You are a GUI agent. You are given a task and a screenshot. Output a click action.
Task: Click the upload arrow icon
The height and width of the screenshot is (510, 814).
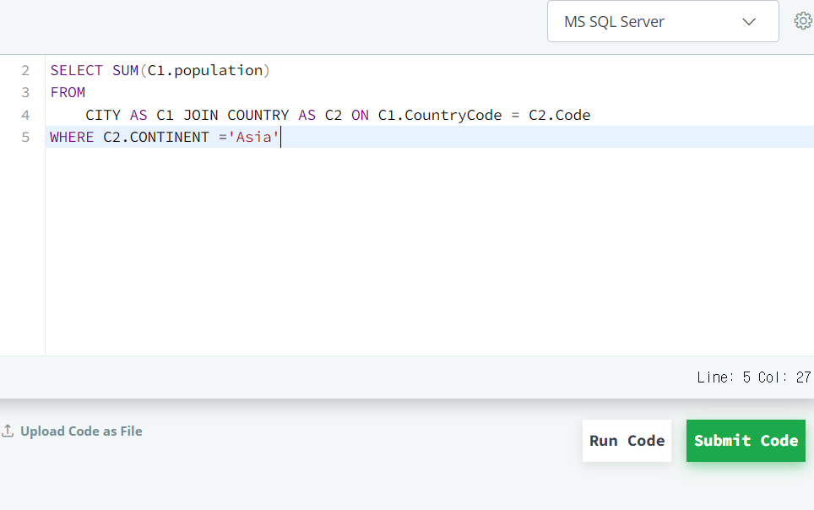[8, 431]
